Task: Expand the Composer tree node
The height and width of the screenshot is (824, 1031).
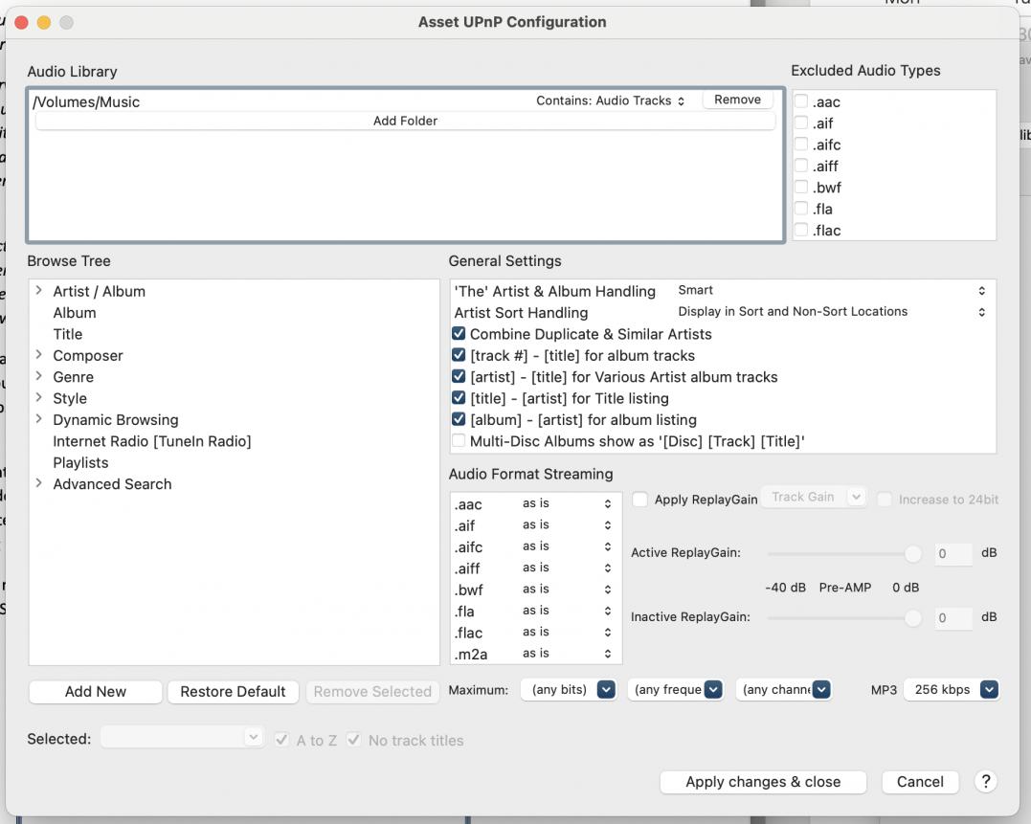Action: 38,355
